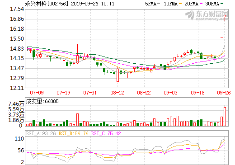
Task: Click the 15.50 price axis label
Action: (x=17, y=39)
